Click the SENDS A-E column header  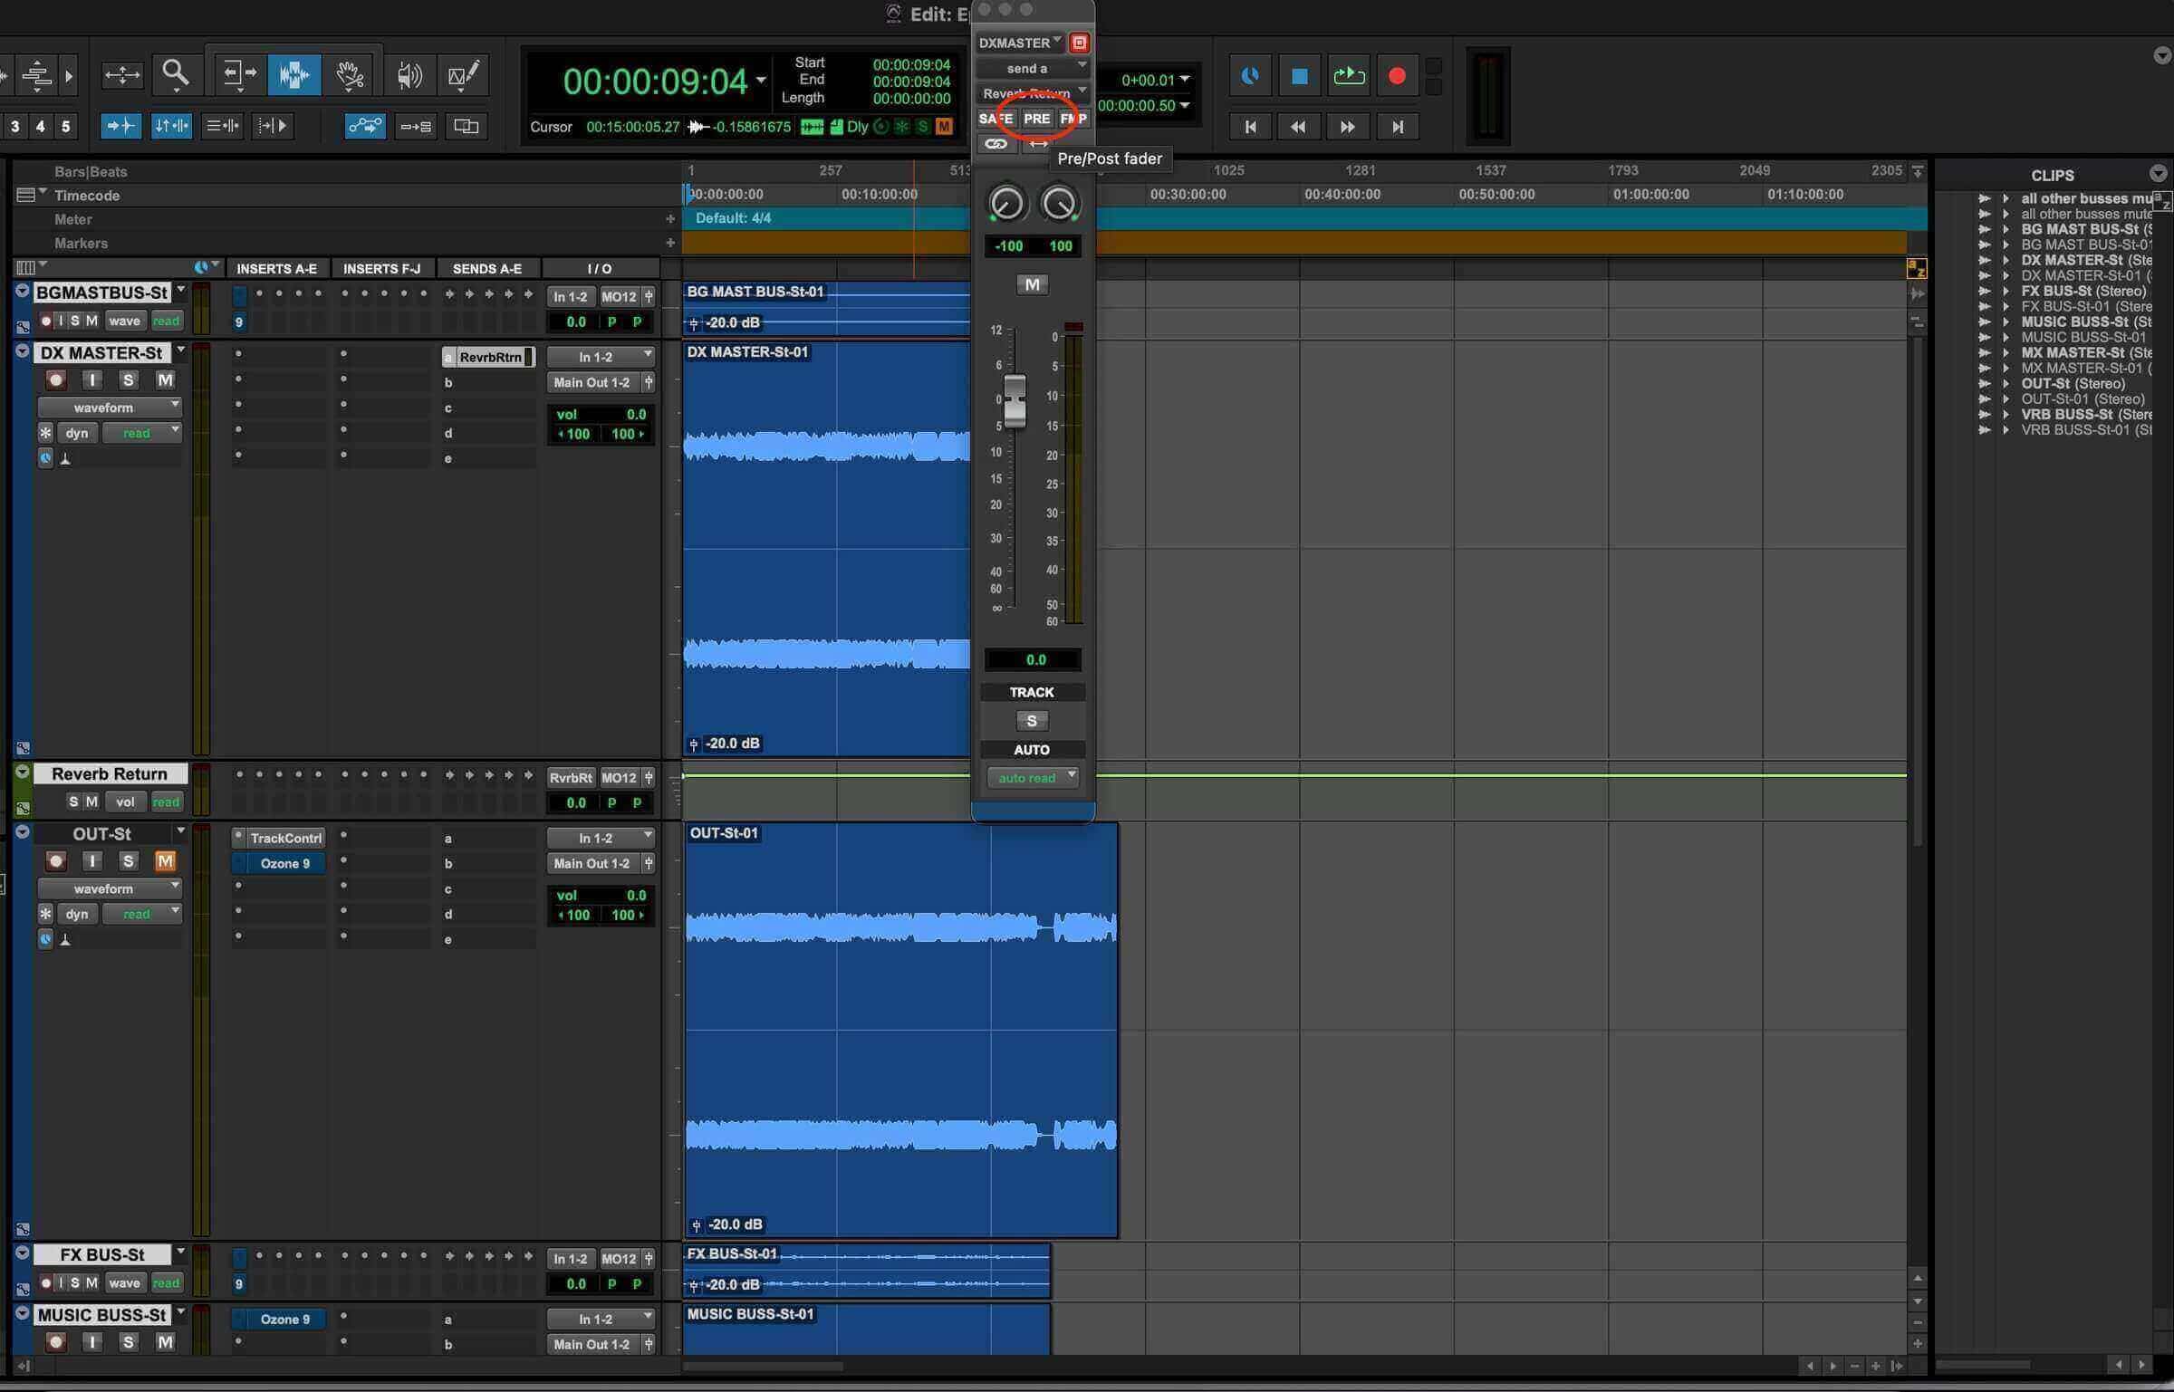(487, 268)
